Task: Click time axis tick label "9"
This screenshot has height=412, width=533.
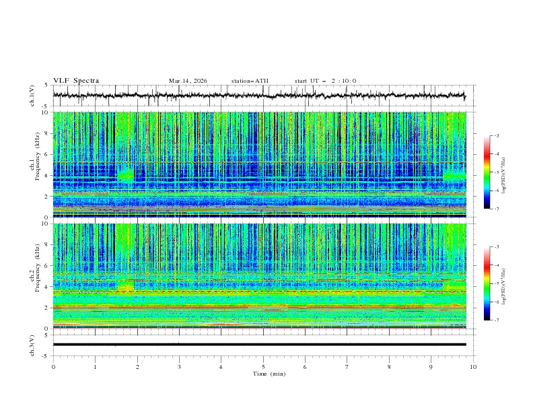Action: click(431, 367)
